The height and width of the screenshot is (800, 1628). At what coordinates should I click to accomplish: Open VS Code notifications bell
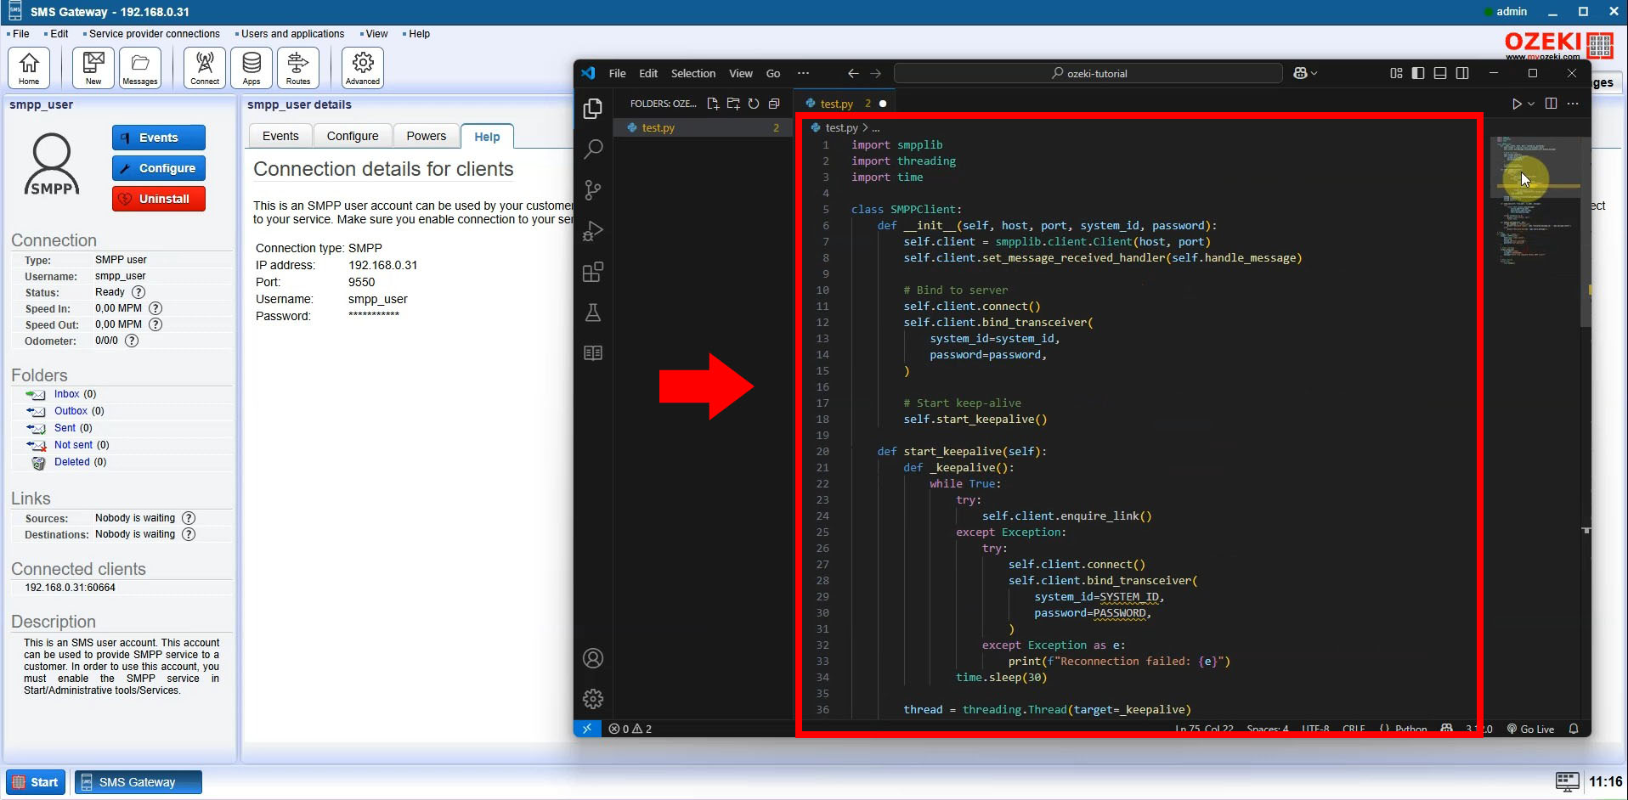pos(1574,729)
